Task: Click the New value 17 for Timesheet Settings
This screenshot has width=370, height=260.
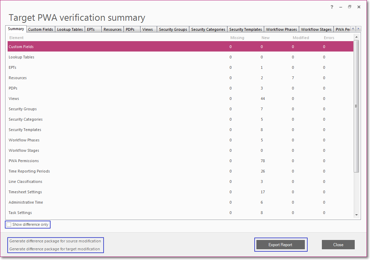Action: 263,192
